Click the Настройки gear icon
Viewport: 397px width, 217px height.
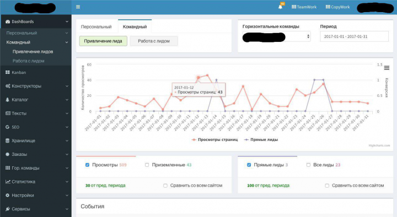tap(8, 196)
